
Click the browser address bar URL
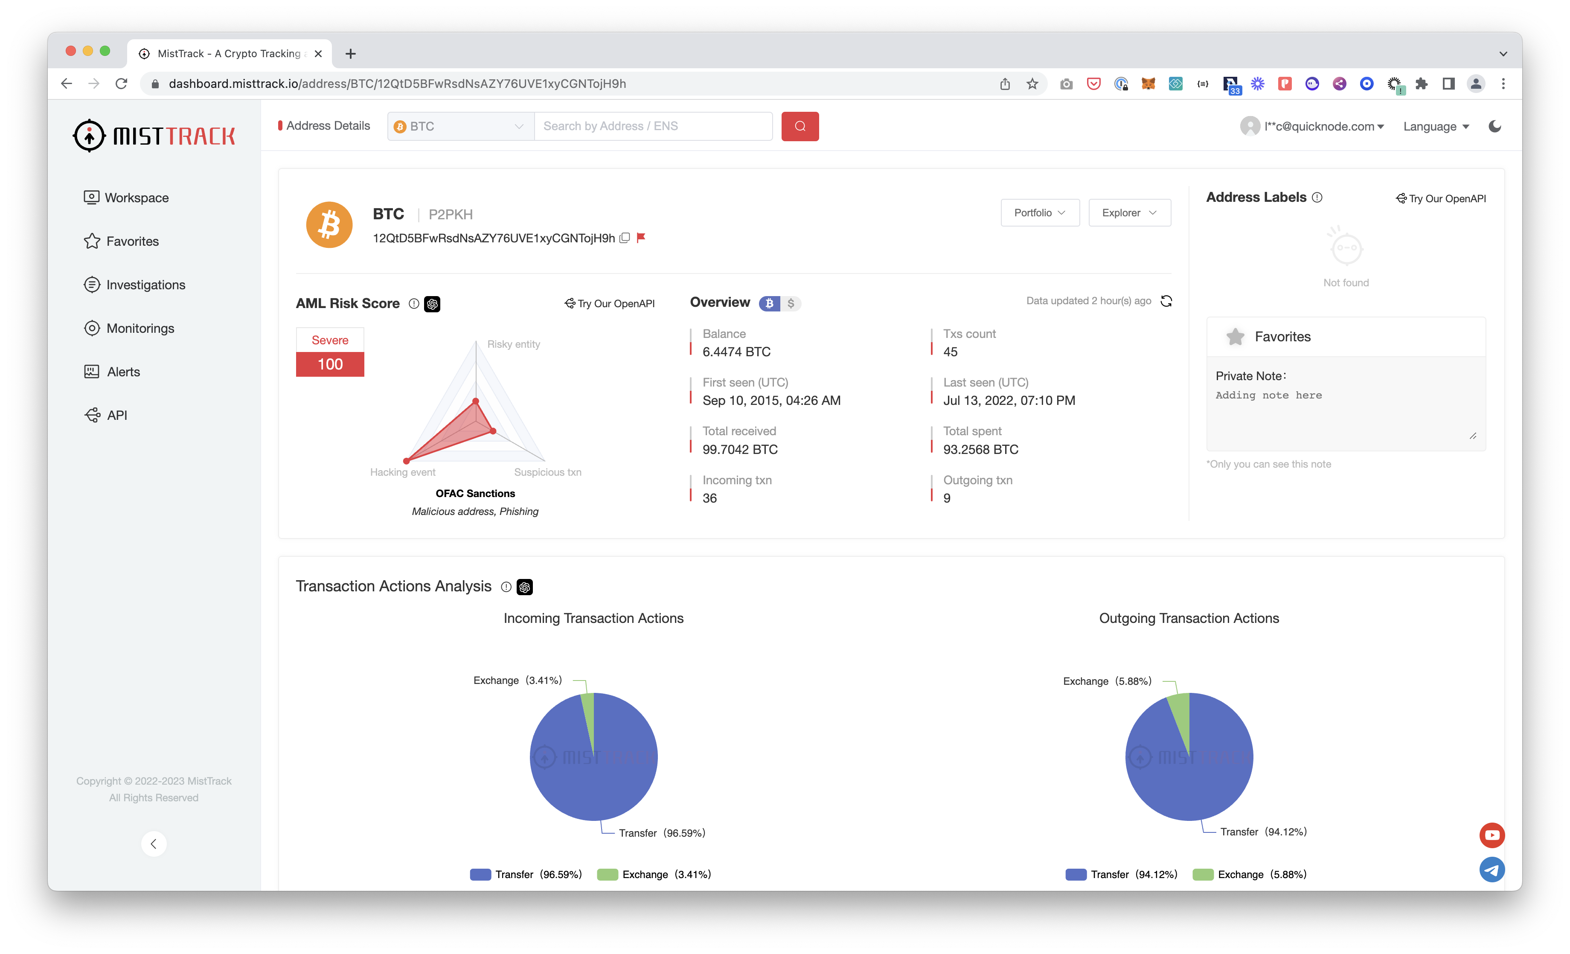click(x=397, y=84)
